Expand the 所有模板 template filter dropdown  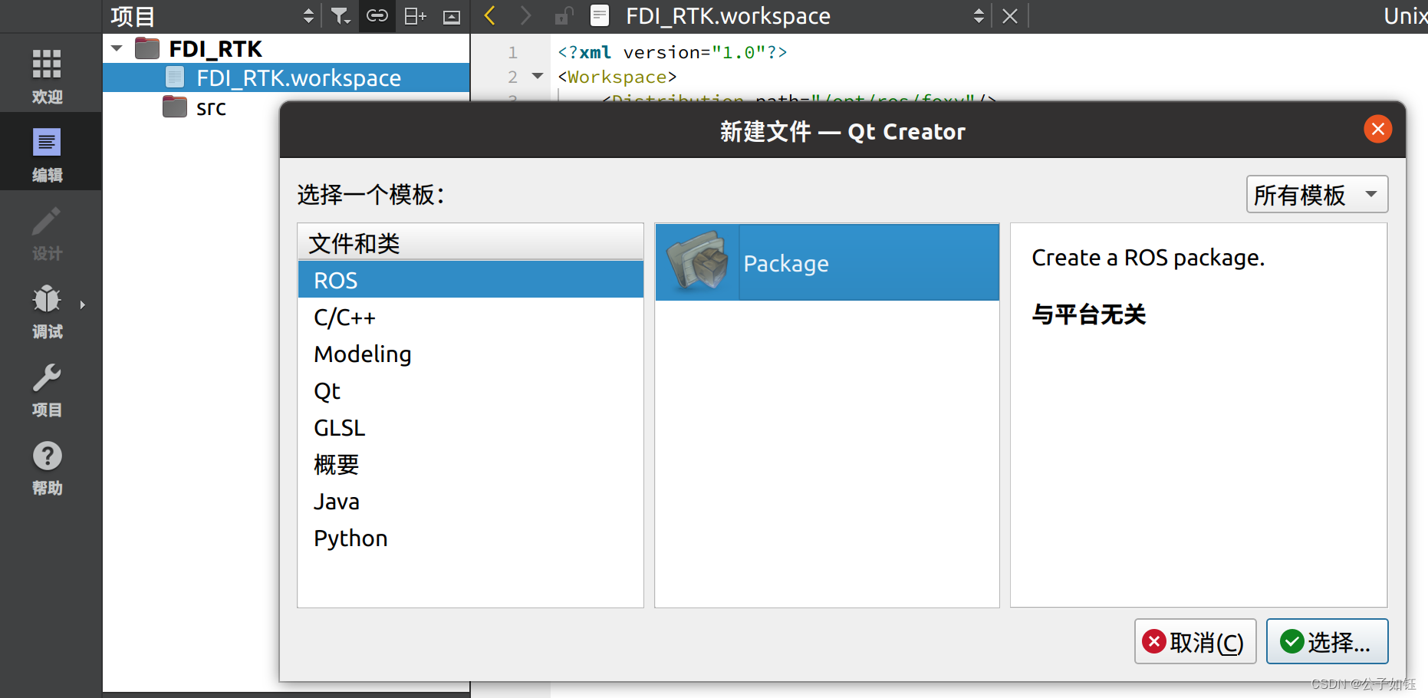click(1316, 195)
